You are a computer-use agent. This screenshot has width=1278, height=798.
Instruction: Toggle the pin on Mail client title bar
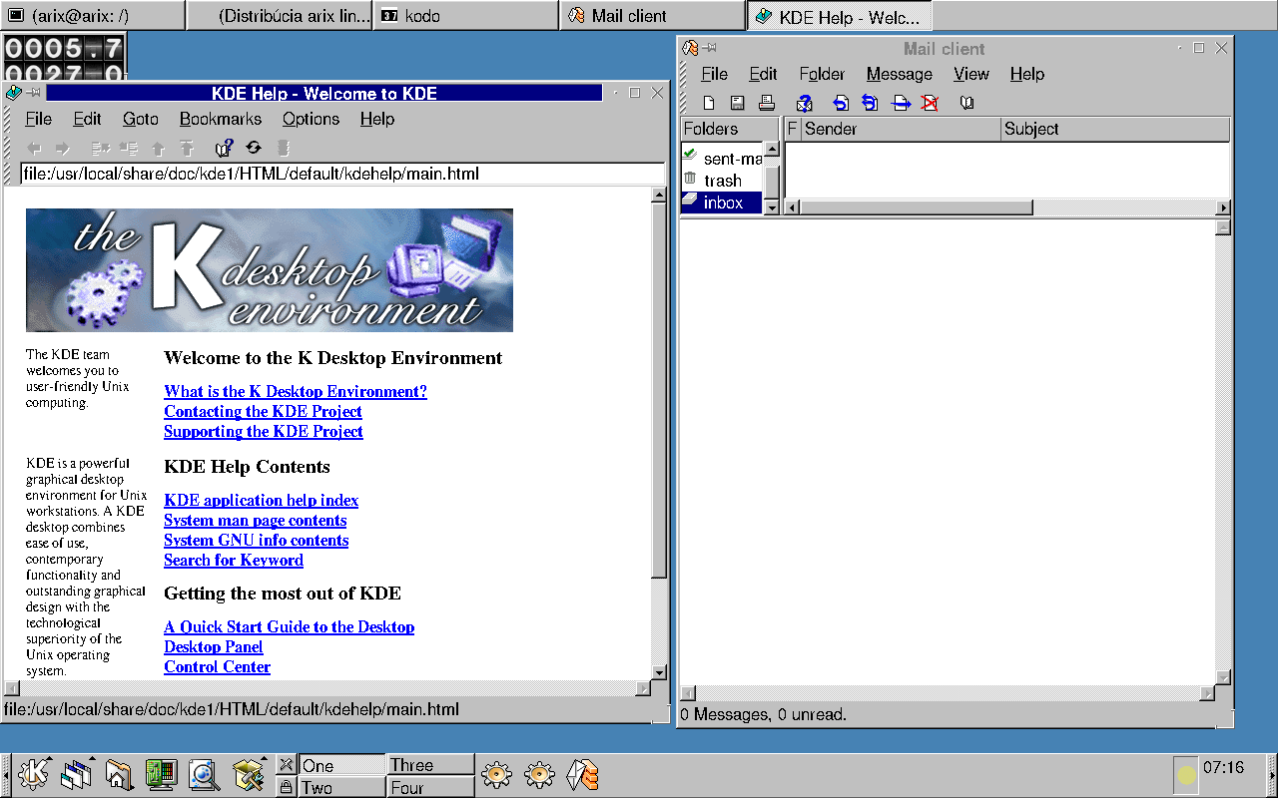pyautogui.click(x=709, y=48)
